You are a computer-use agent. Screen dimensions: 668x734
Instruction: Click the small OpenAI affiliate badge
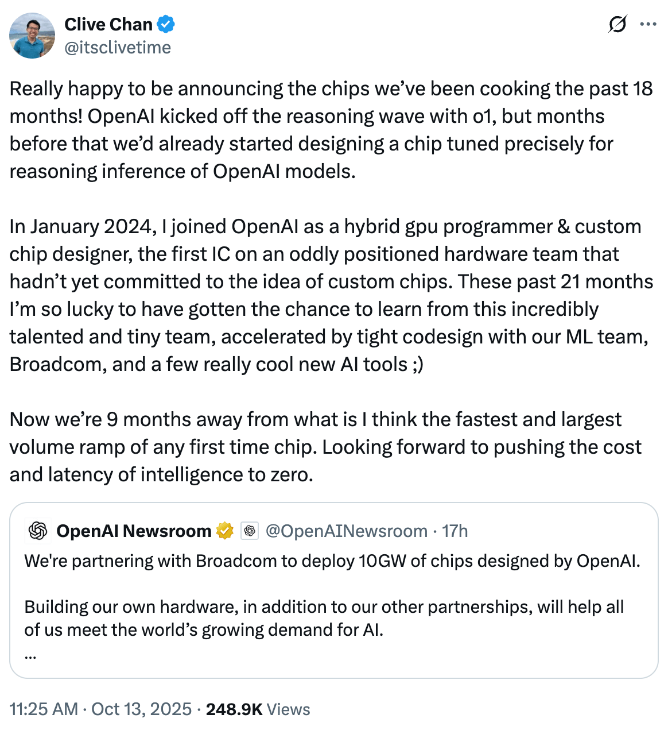250,531
